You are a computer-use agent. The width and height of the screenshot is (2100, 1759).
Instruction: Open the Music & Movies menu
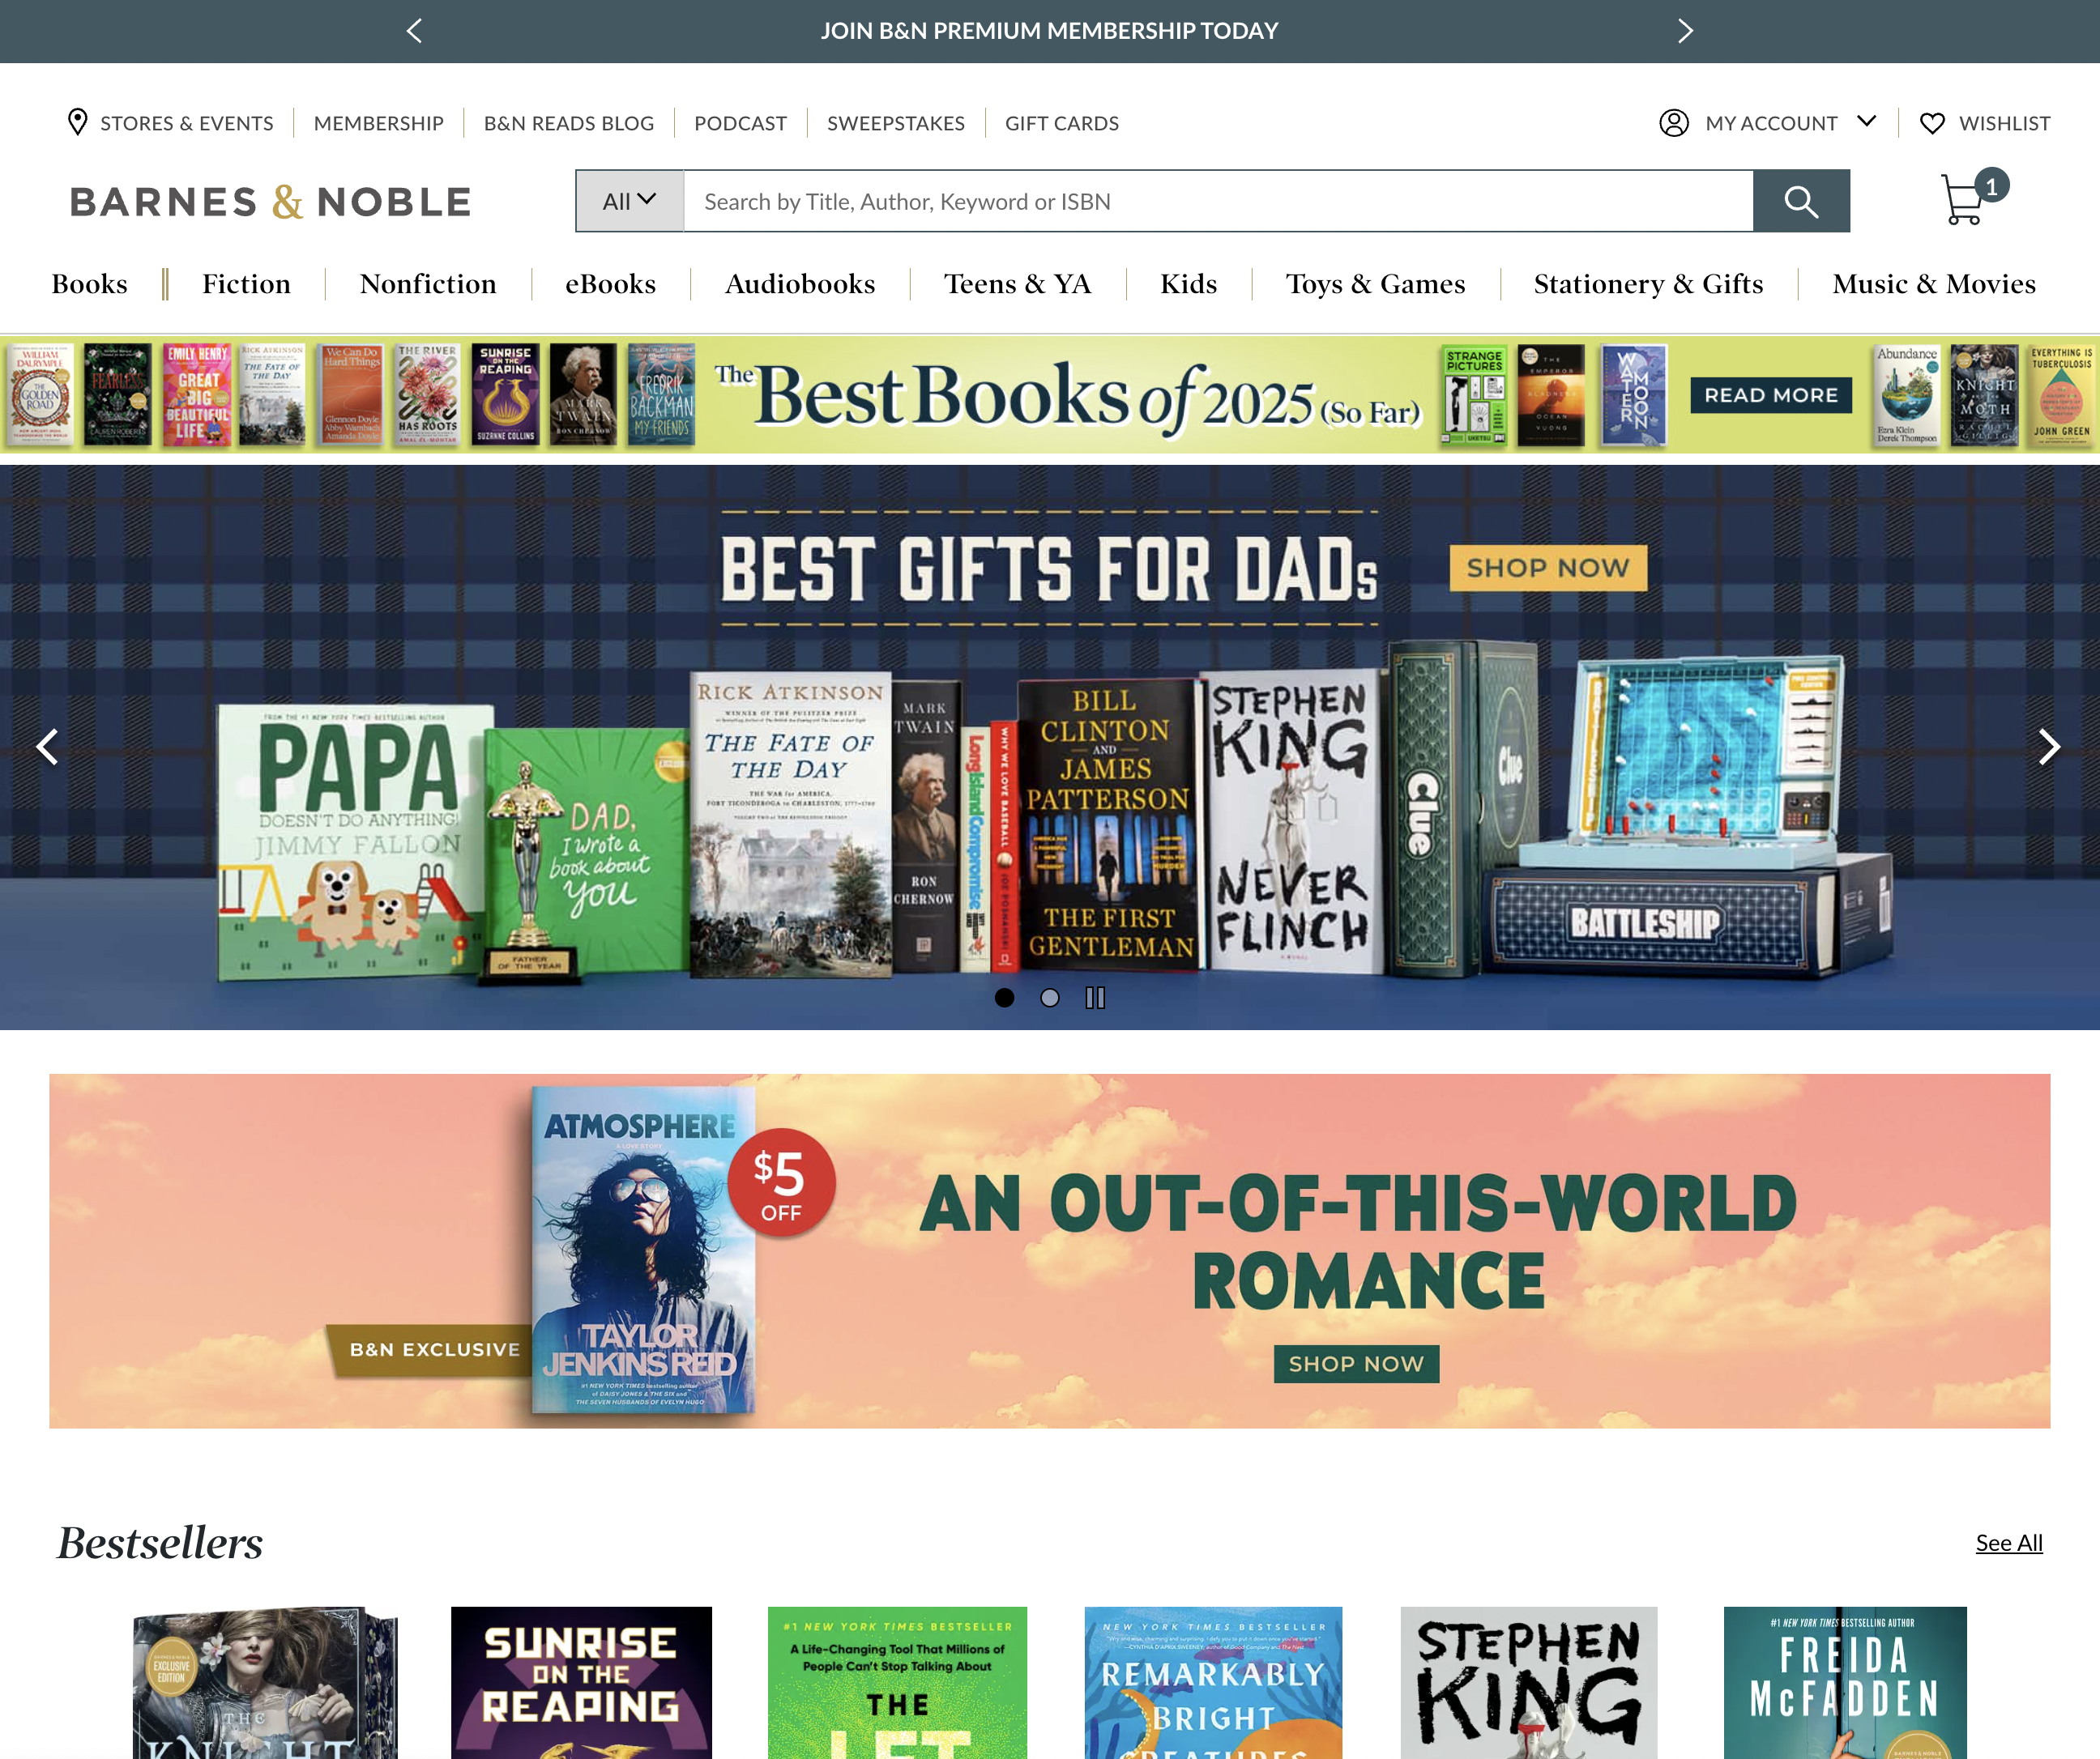(x=1934, y=283)
